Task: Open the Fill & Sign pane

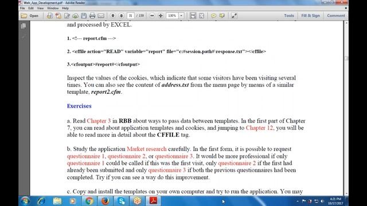Action: (310, 15)
